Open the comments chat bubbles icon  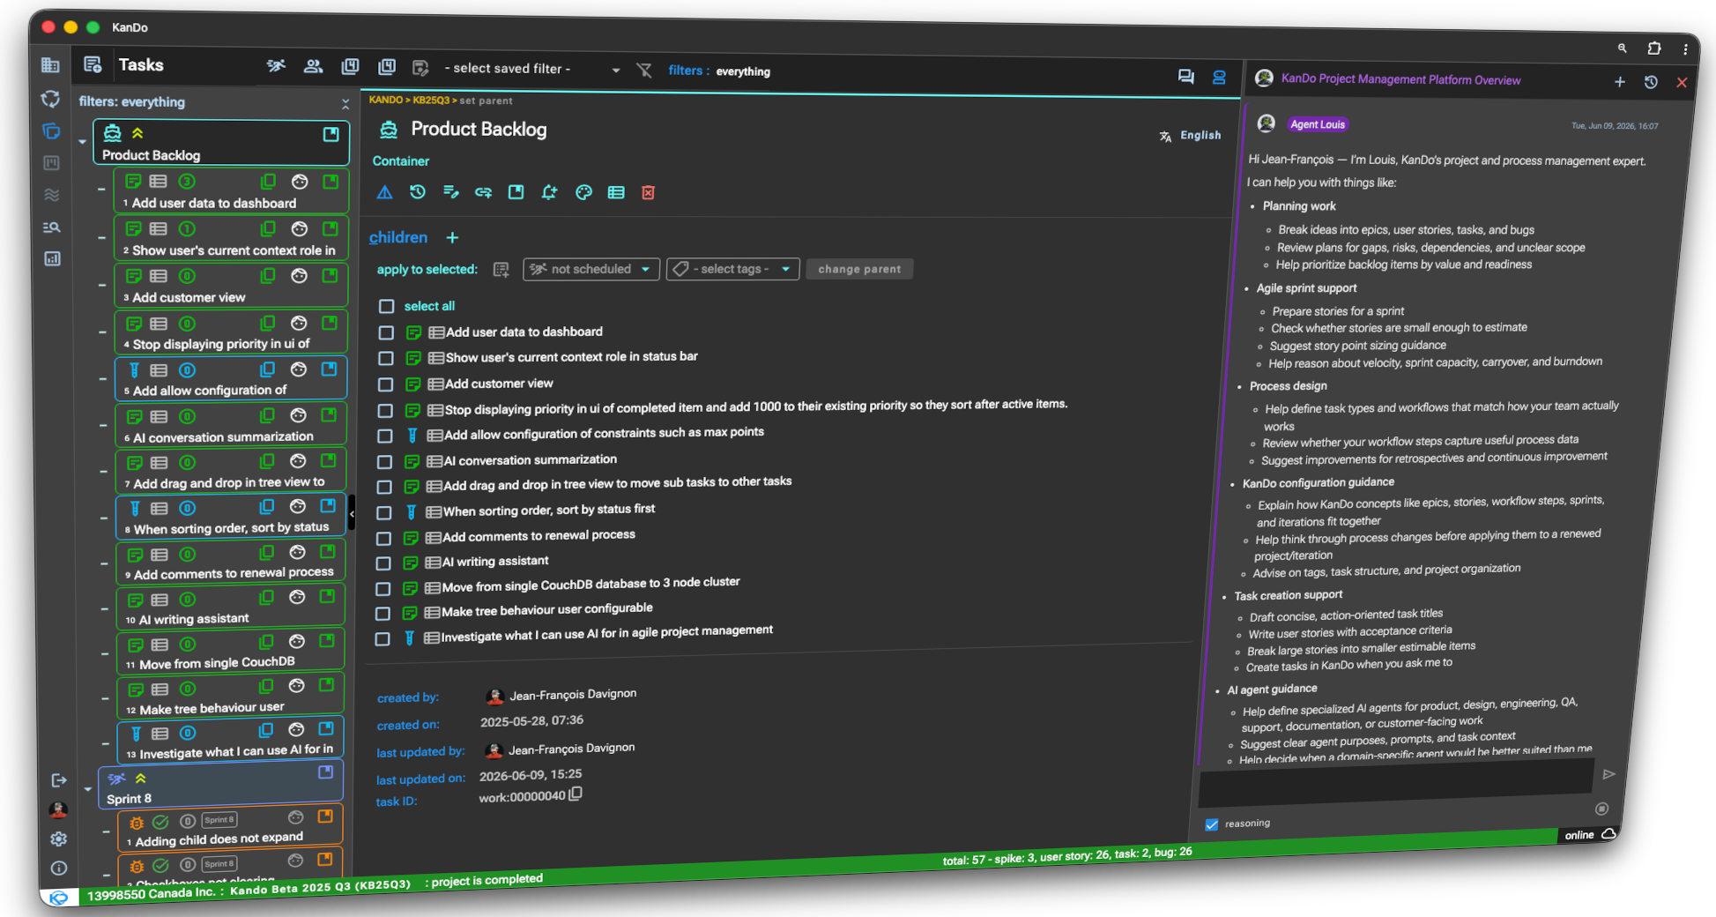1185,77
